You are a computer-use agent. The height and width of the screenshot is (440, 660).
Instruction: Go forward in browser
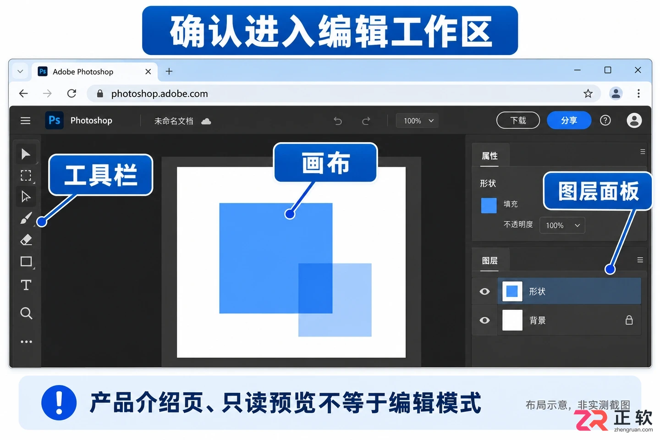47,93
